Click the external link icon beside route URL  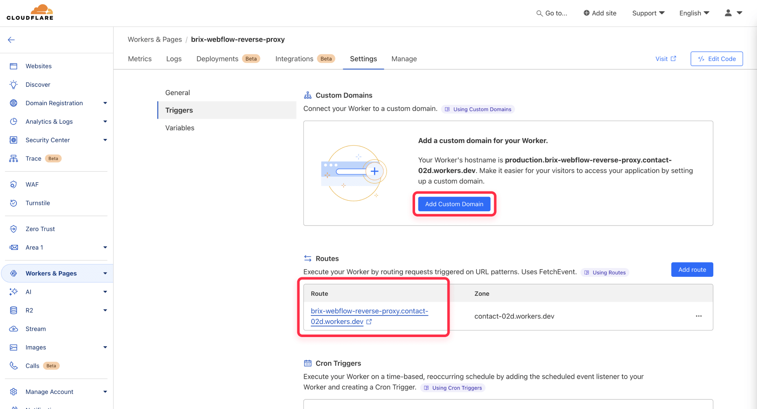(369, 321)
